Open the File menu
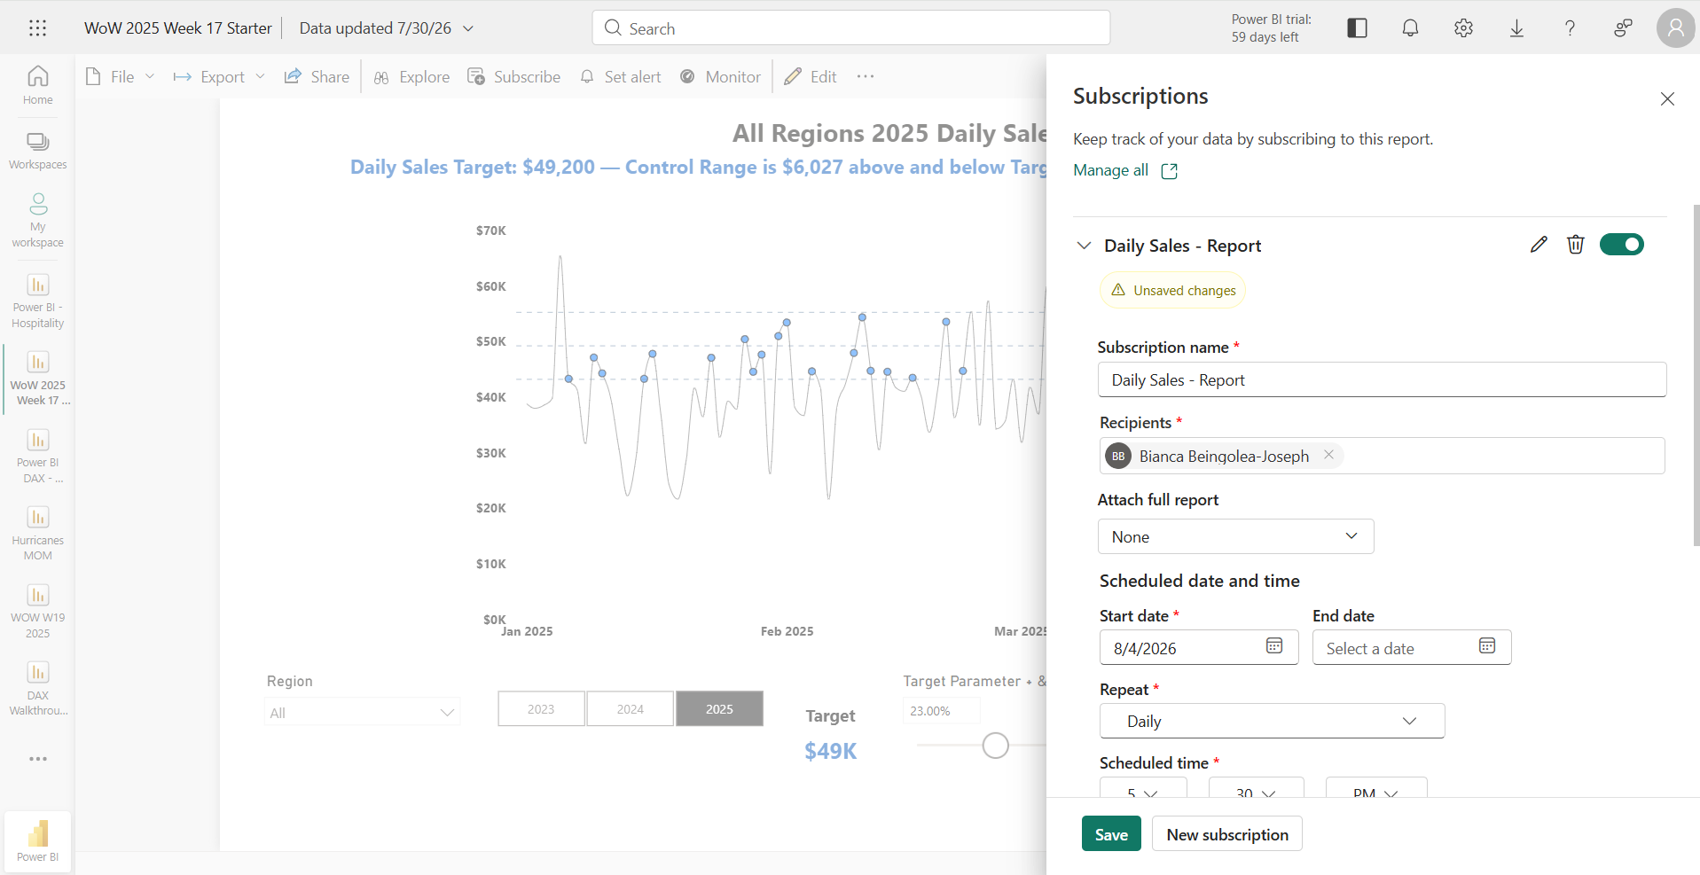The width and height of the screenshot is (1700, 875). [x=121, y=77]
